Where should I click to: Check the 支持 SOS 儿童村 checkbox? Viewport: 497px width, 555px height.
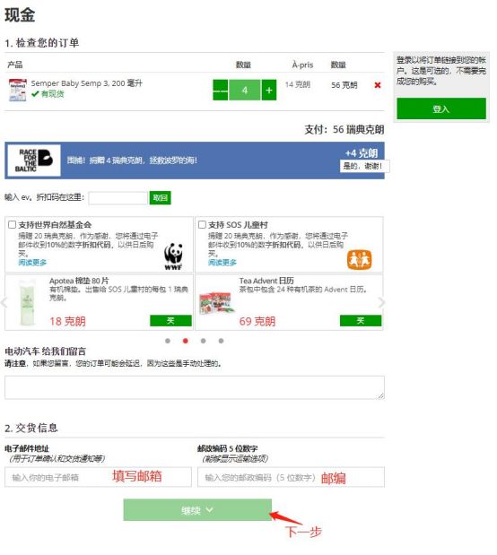point(202,225)
